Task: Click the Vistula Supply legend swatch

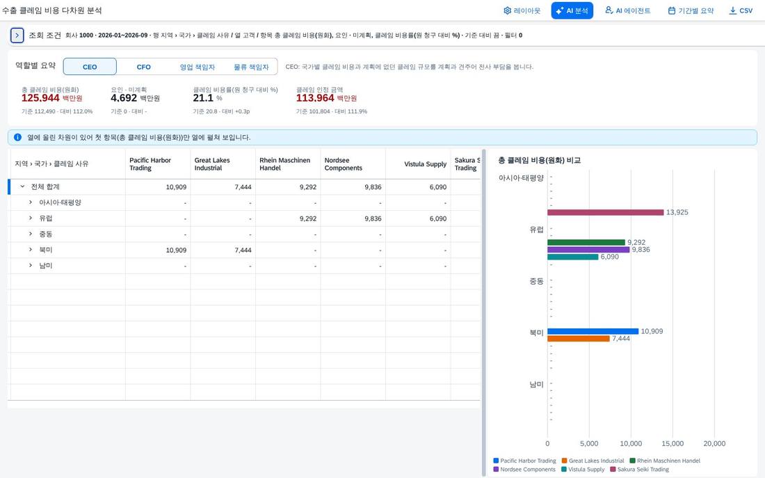Action: (564, 469)
